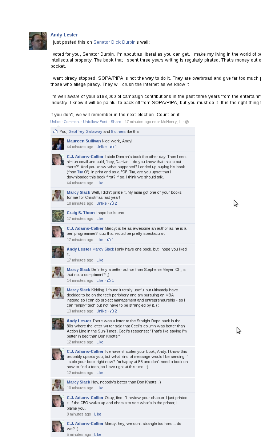The width and height of the screenshot is (261, 437).
Task: Click the like count on the Stephenie Meyer comment
Action: 110,280
